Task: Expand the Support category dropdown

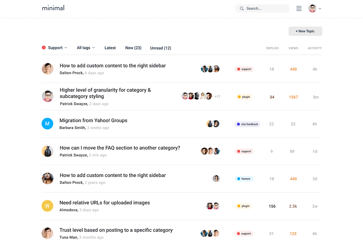Action: coord(55,48)
